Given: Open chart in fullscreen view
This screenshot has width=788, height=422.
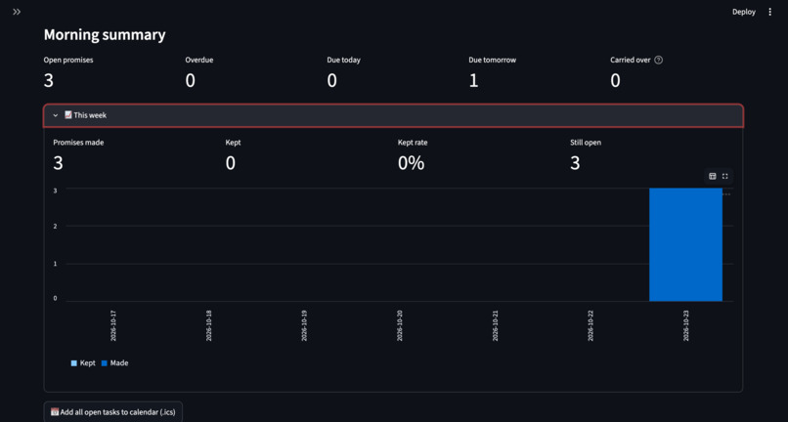Looking at the screenshot, I should 724,176.
